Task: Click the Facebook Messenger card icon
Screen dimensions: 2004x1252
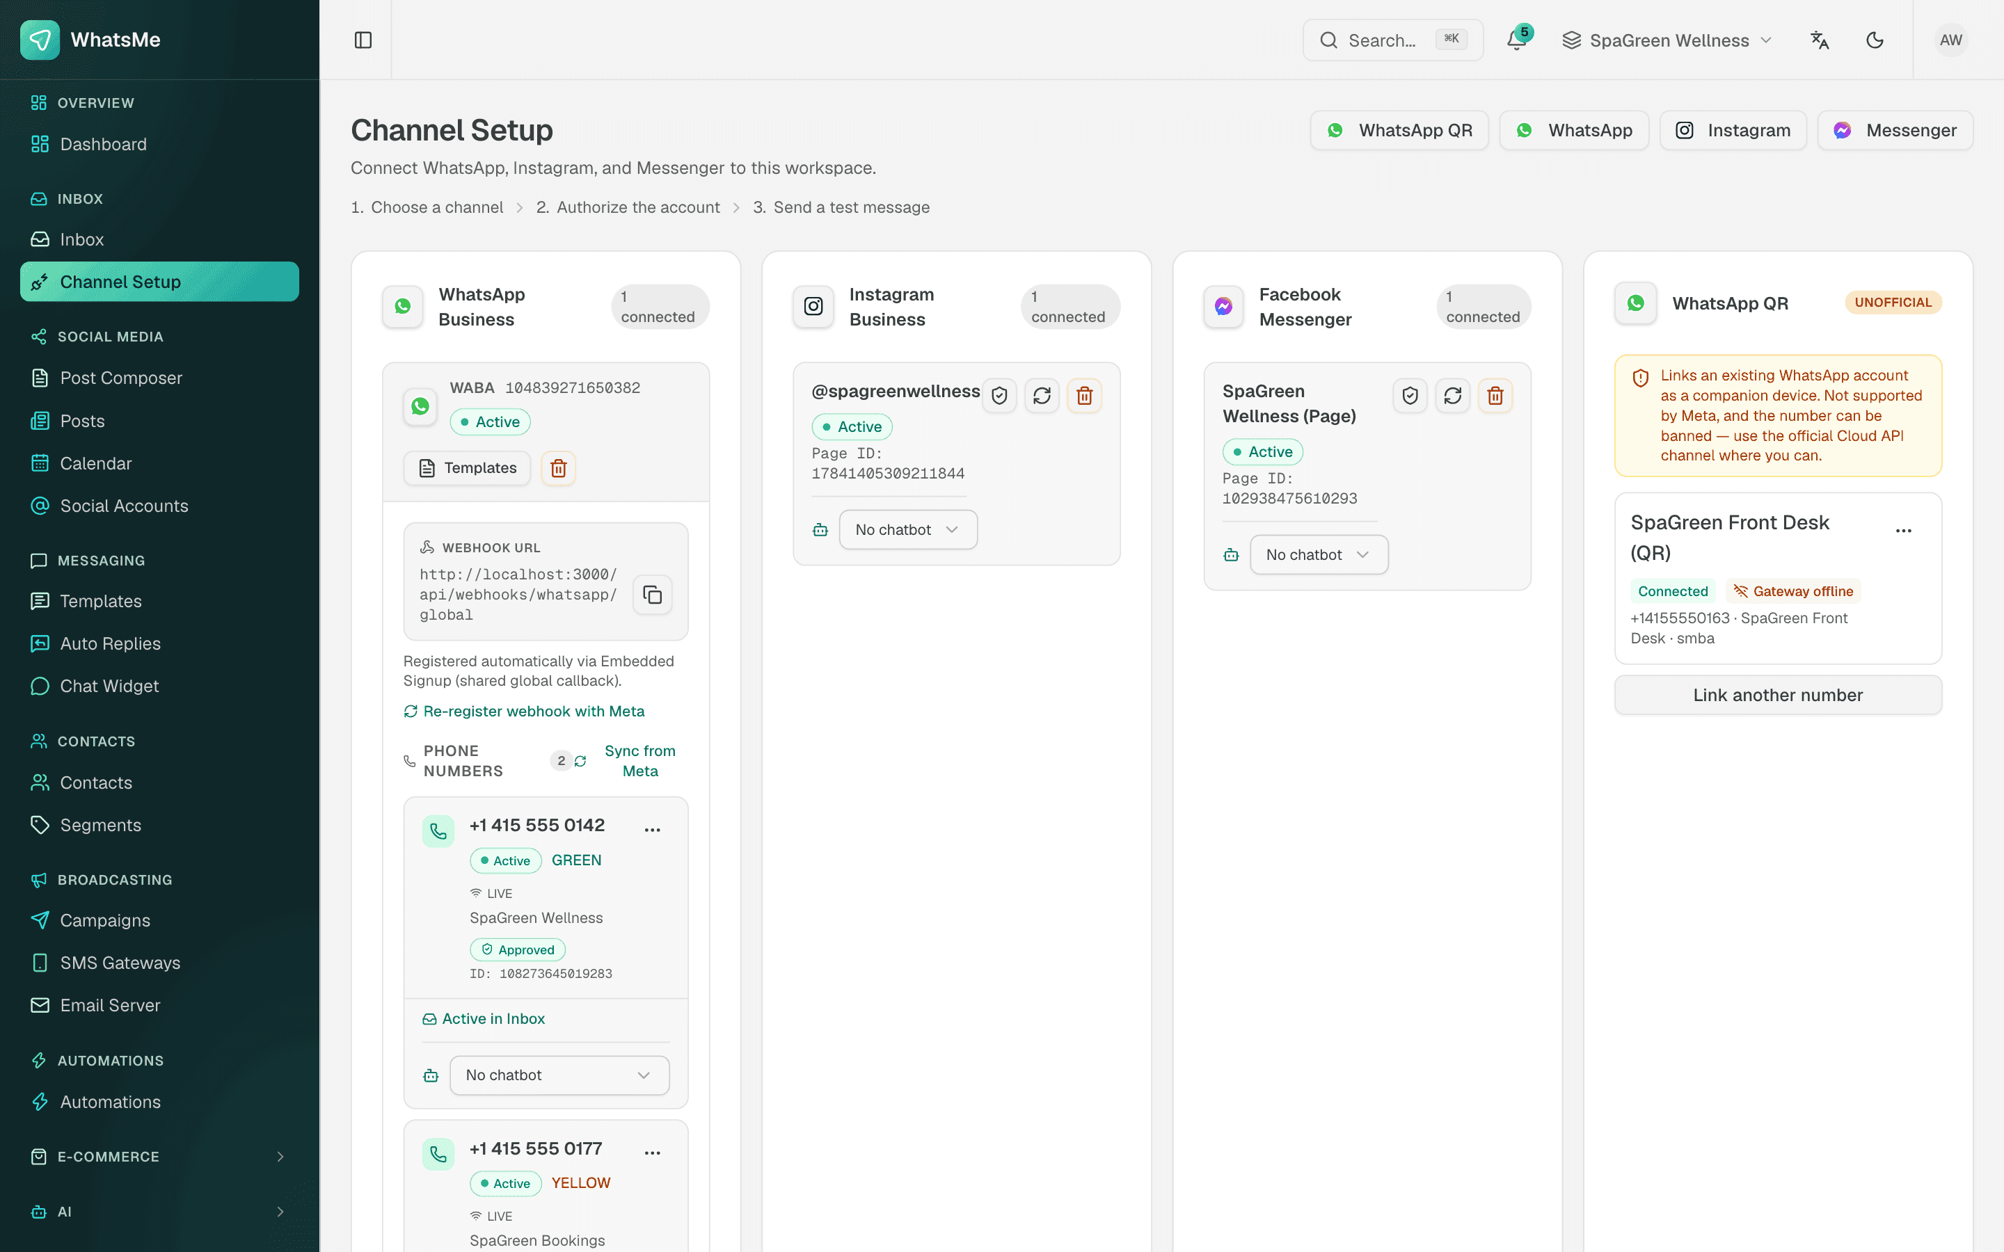Action: click(1223, 306)
